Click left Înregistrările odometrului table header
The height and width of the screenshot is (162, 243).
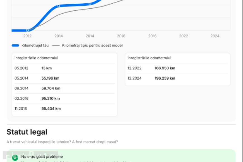(36, 58)
